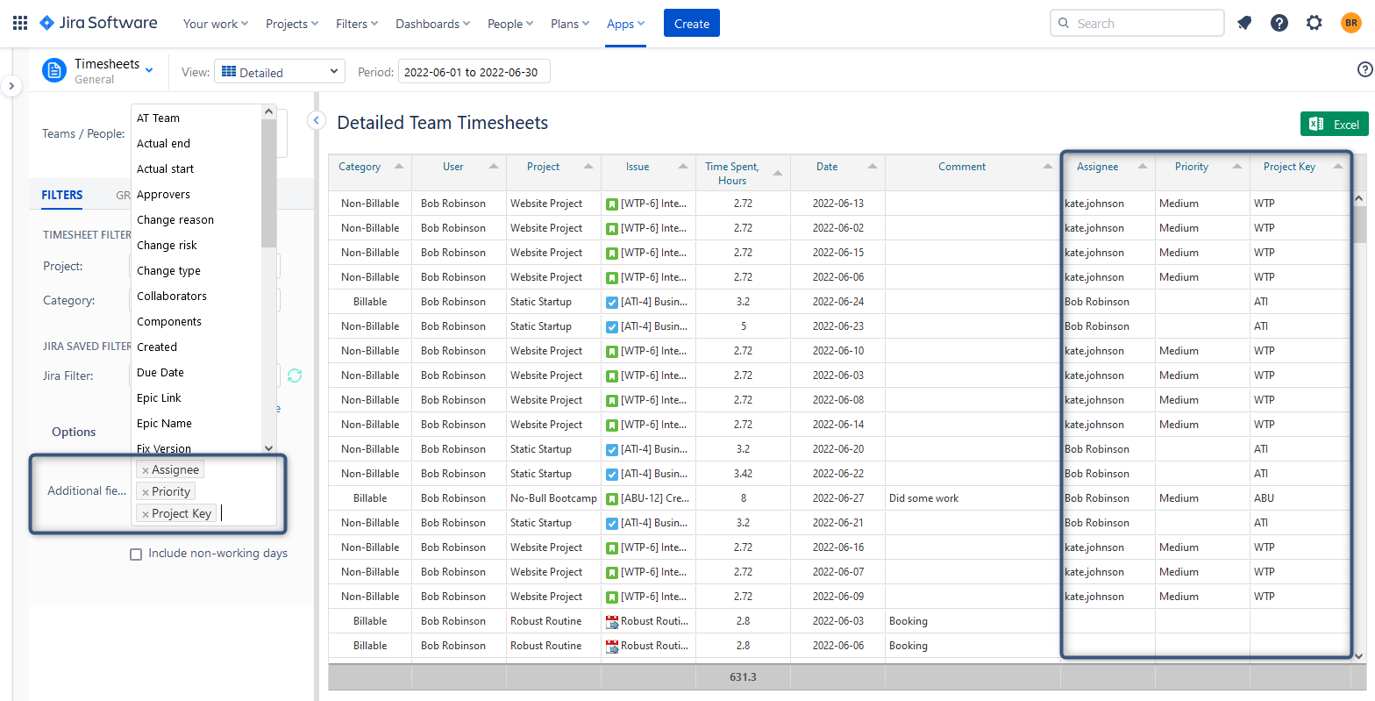Click the Create button
1375x701 pixels.
pos(692,24)
